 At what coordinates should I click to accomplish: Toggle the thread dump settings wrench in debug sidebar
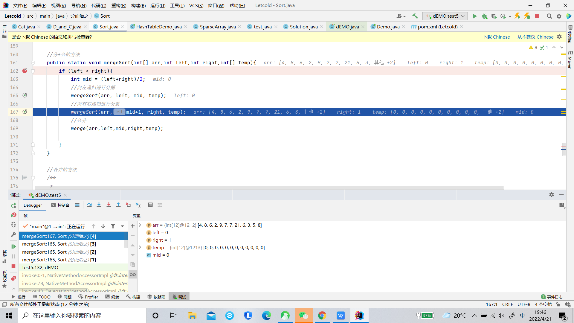pos(13,235)
